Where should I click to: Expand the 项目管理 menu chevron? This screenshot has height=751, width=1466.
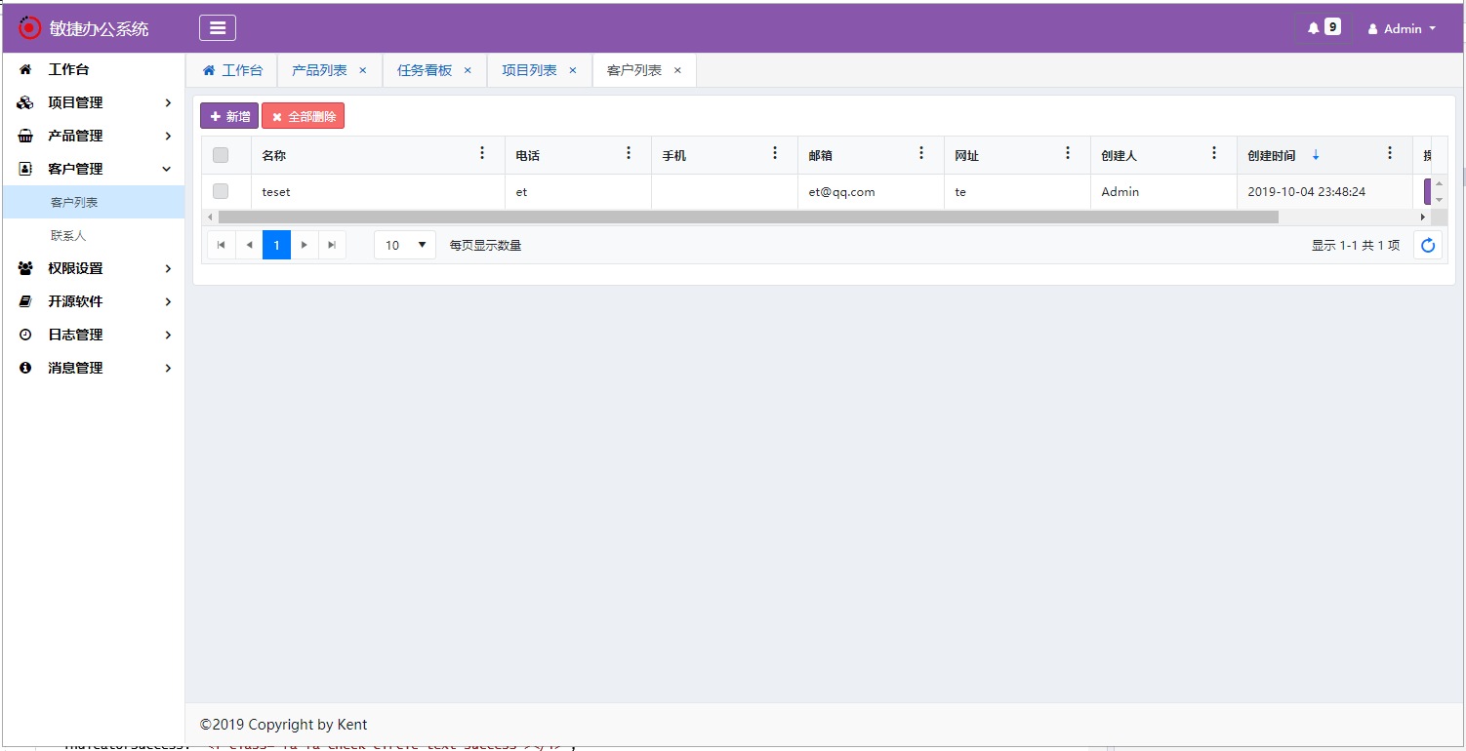tap(168, 102)
